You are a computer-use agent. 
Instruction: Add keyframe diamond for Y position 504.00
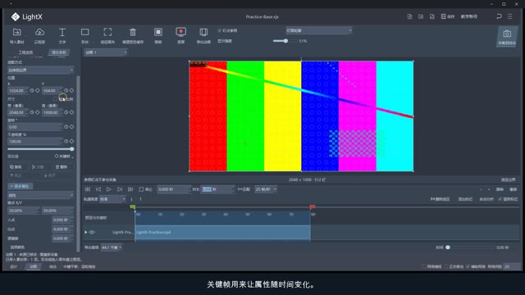[x=71, y=90]
